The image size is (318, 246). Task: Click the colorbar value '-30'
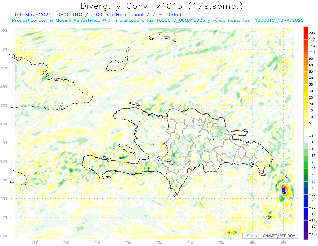click(312, 175)
